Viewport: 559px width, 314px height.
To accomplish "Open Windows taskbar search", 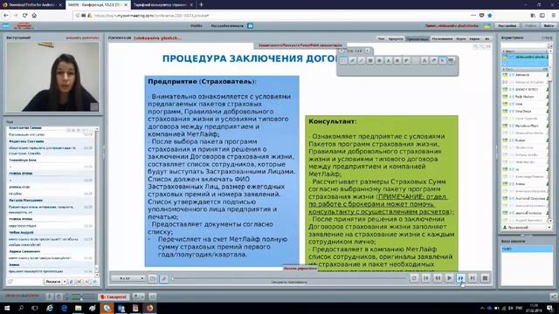I will pyautogui.click(x=21, y=308).
